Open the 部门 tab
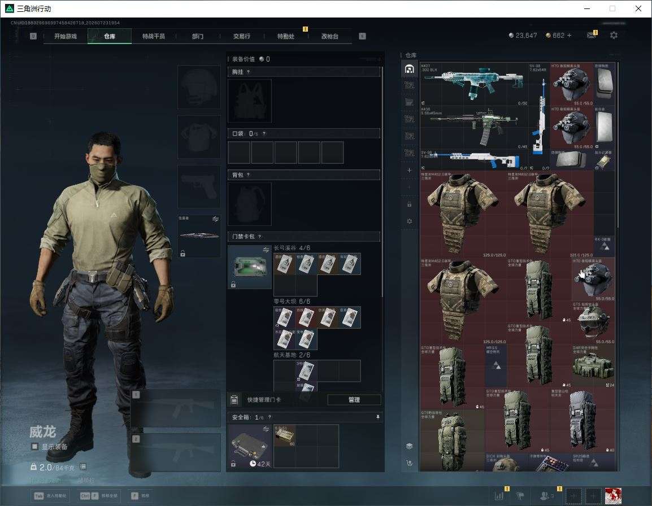 coord(198,36)
